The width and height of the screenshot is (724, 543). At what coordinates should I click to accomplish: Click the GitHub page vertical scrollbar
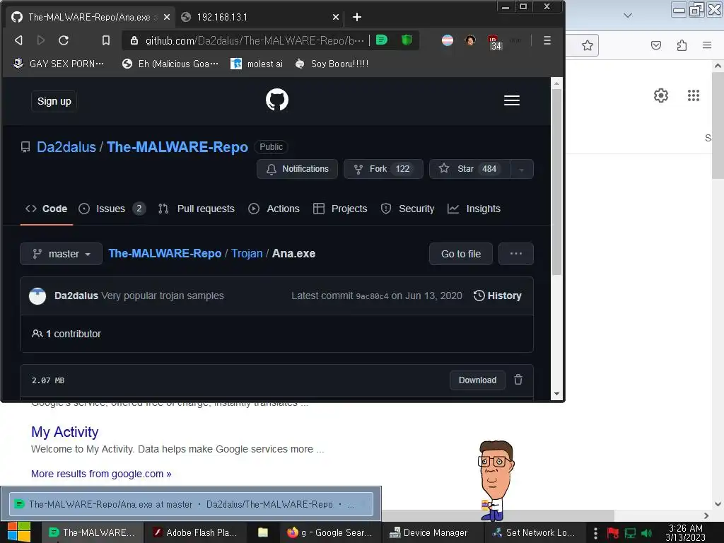click(556, 182)
